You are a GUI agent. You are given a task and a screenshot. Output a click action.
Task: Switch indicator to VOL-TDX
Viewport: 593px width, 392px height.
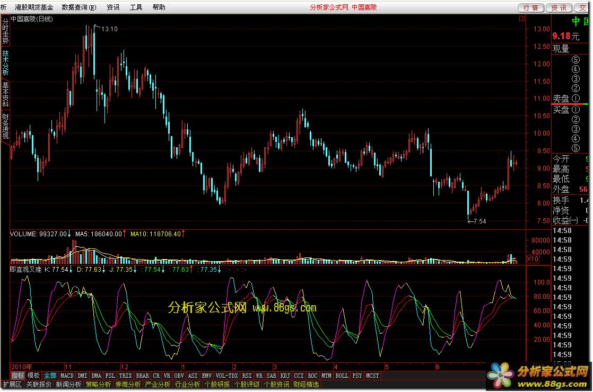226,376
